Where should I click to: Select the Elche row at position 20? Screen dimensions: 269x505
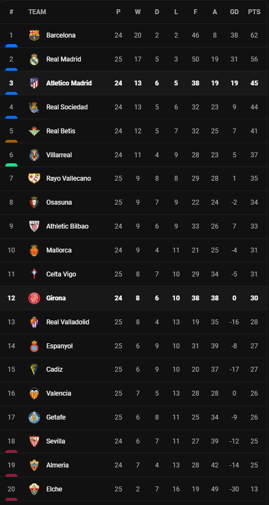click(135, 489)
